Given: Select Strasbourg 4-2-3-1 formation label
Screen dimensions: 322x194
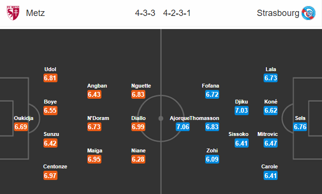Looking at the screenshot, I should point(177,13).
